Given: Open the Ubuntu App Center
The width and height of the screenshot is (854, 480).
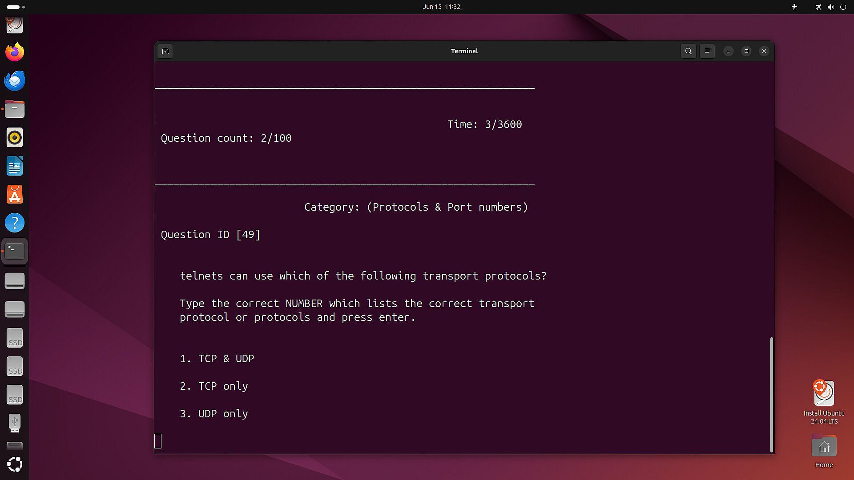Looking at the screenshot, I should (15, 195).
